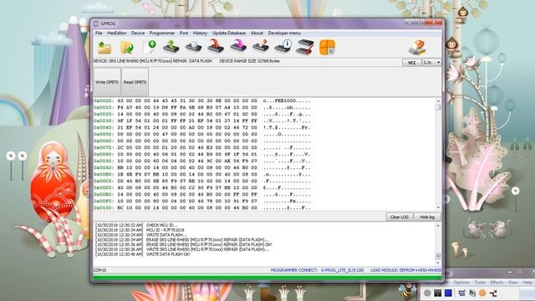Click the black pause button in recorder window
The width and height of the screenshot is (535, 301).
(438, 293)
